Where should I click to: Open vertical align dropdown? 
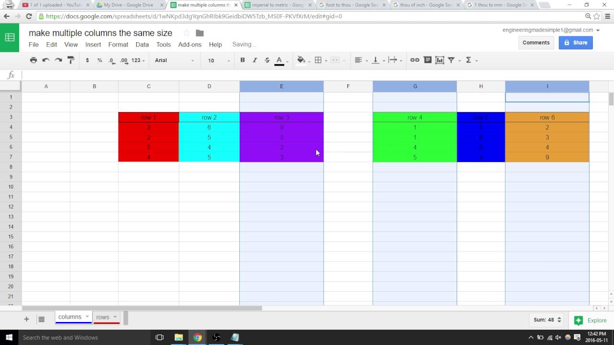[378, 60]
